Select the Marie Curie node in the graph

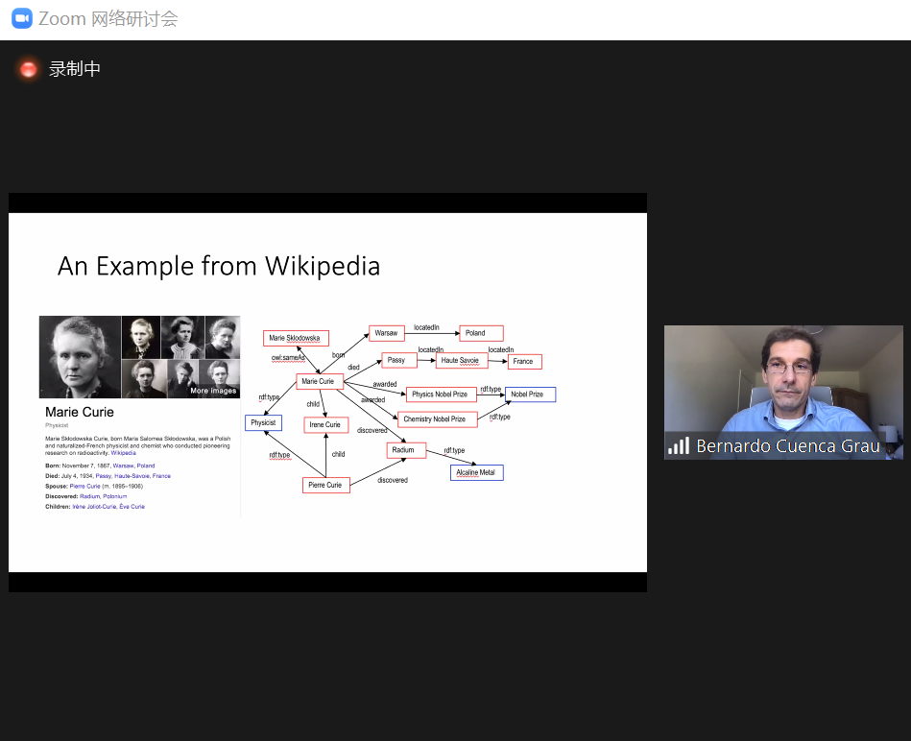coord(320,382)
